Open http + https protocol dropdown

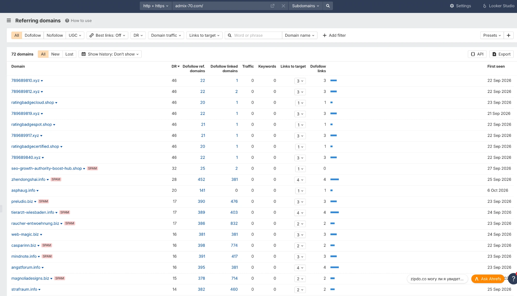pyautogui.click(x=156, y=6)
